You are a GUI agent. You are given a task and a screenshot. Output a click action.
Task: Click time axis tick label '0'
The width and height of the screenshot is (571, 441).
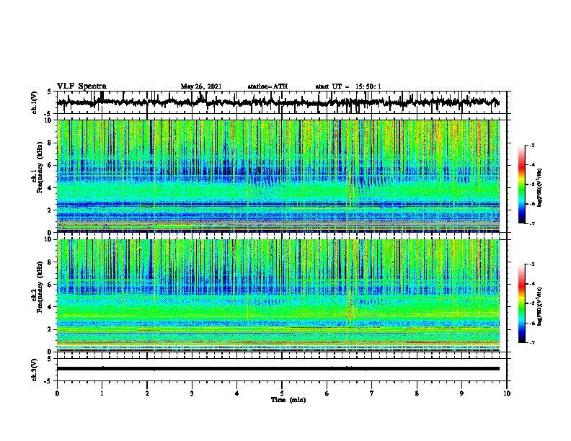point(57,393)
